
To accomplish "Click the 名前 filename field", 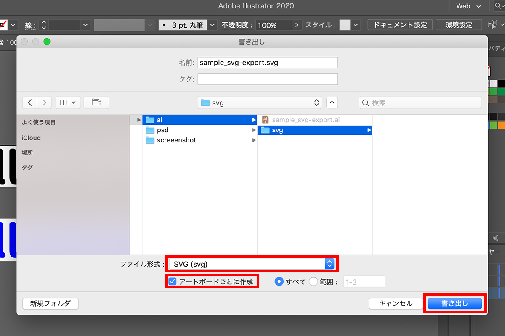I will [268, 63].
